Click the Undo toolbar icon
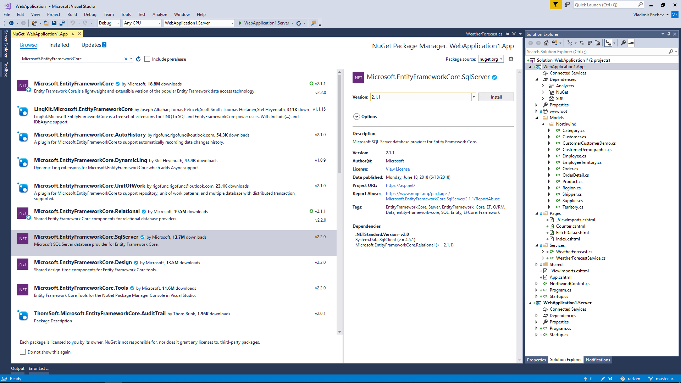The image size is (681, 383). (x=73, y=23)
